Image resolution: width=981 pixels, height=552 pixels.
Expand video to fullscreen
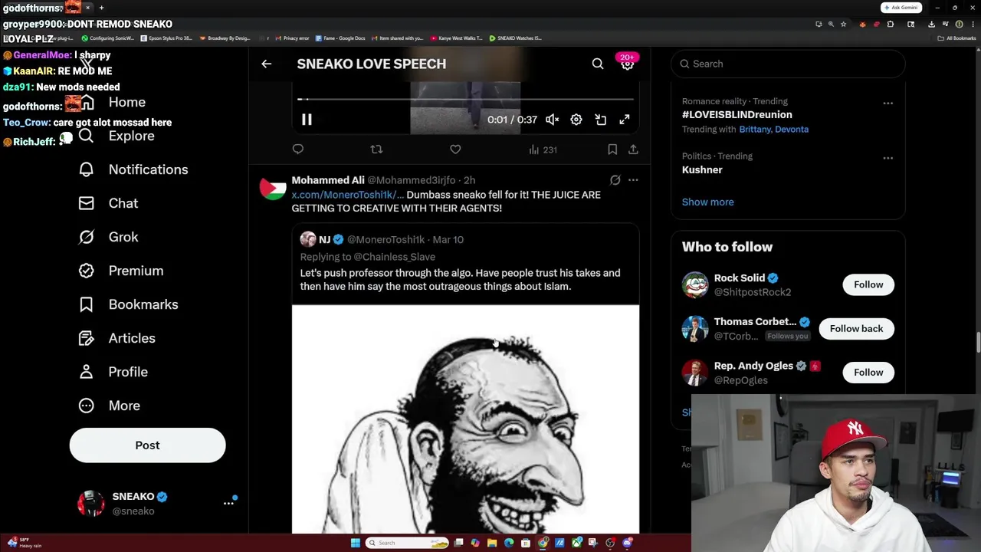tap(625, 120)
